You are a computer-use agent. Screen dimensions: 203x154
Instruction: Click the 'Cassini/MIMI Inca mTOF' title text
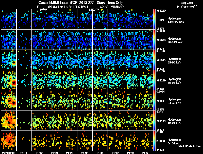[58, 3]
